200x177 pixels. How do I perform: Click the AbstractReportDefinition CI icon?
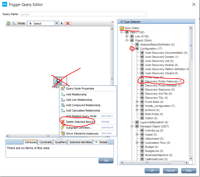click(x=137, y=45)
